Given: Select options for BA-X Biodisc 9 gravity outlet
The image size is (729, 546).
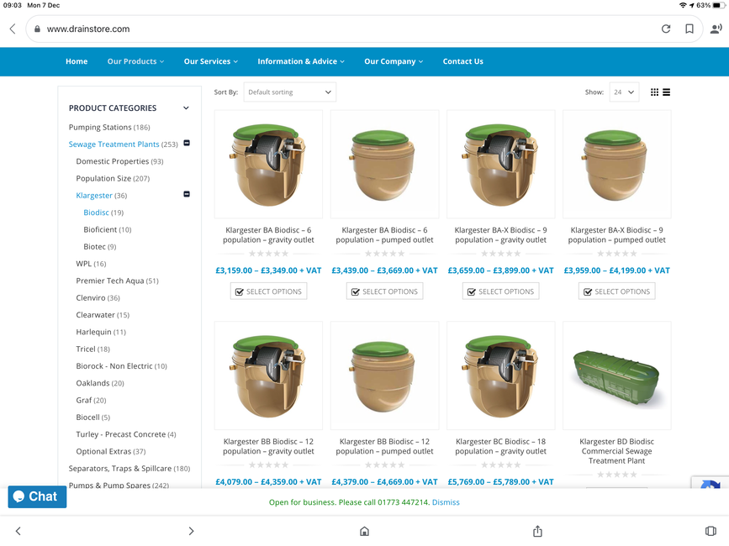Looking at the screenshot, I should point(501,291).
